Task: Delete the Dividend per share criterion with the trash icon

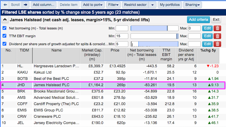Action: (x=217, y=44)
